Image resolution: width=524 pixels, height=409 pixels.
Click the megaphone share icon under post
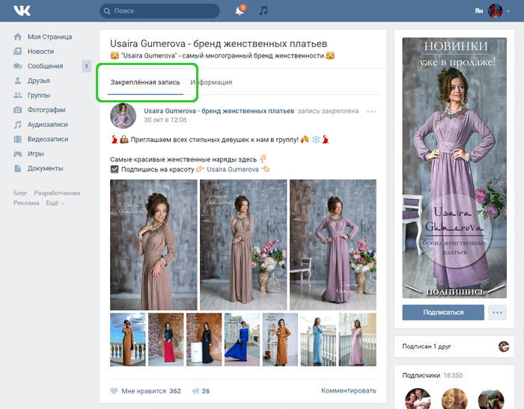[x=195, y=391]
